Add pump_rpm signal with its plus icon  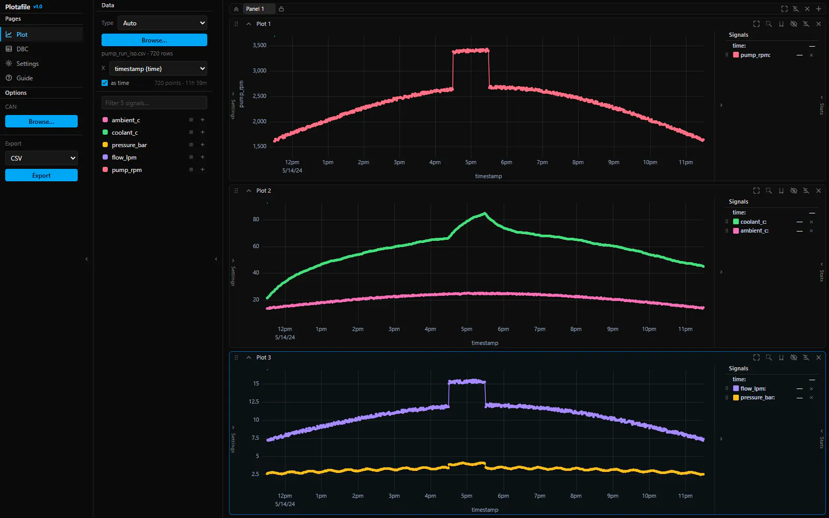(x=203, y=170)
